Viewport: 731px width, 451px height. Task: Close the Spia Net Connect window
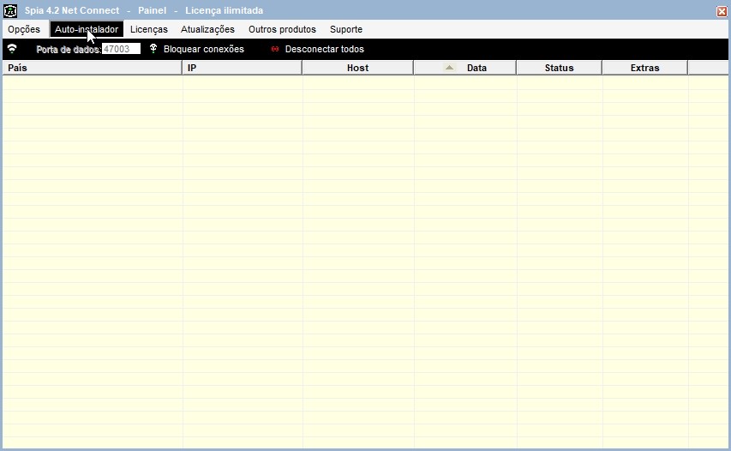tap(722, 11)
